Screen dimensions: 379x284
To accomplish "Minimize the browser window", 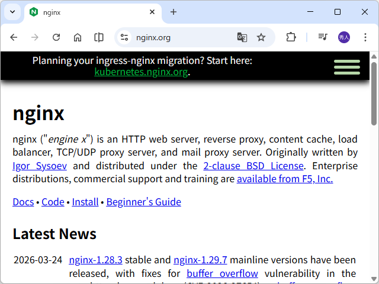I will (310, 12).
